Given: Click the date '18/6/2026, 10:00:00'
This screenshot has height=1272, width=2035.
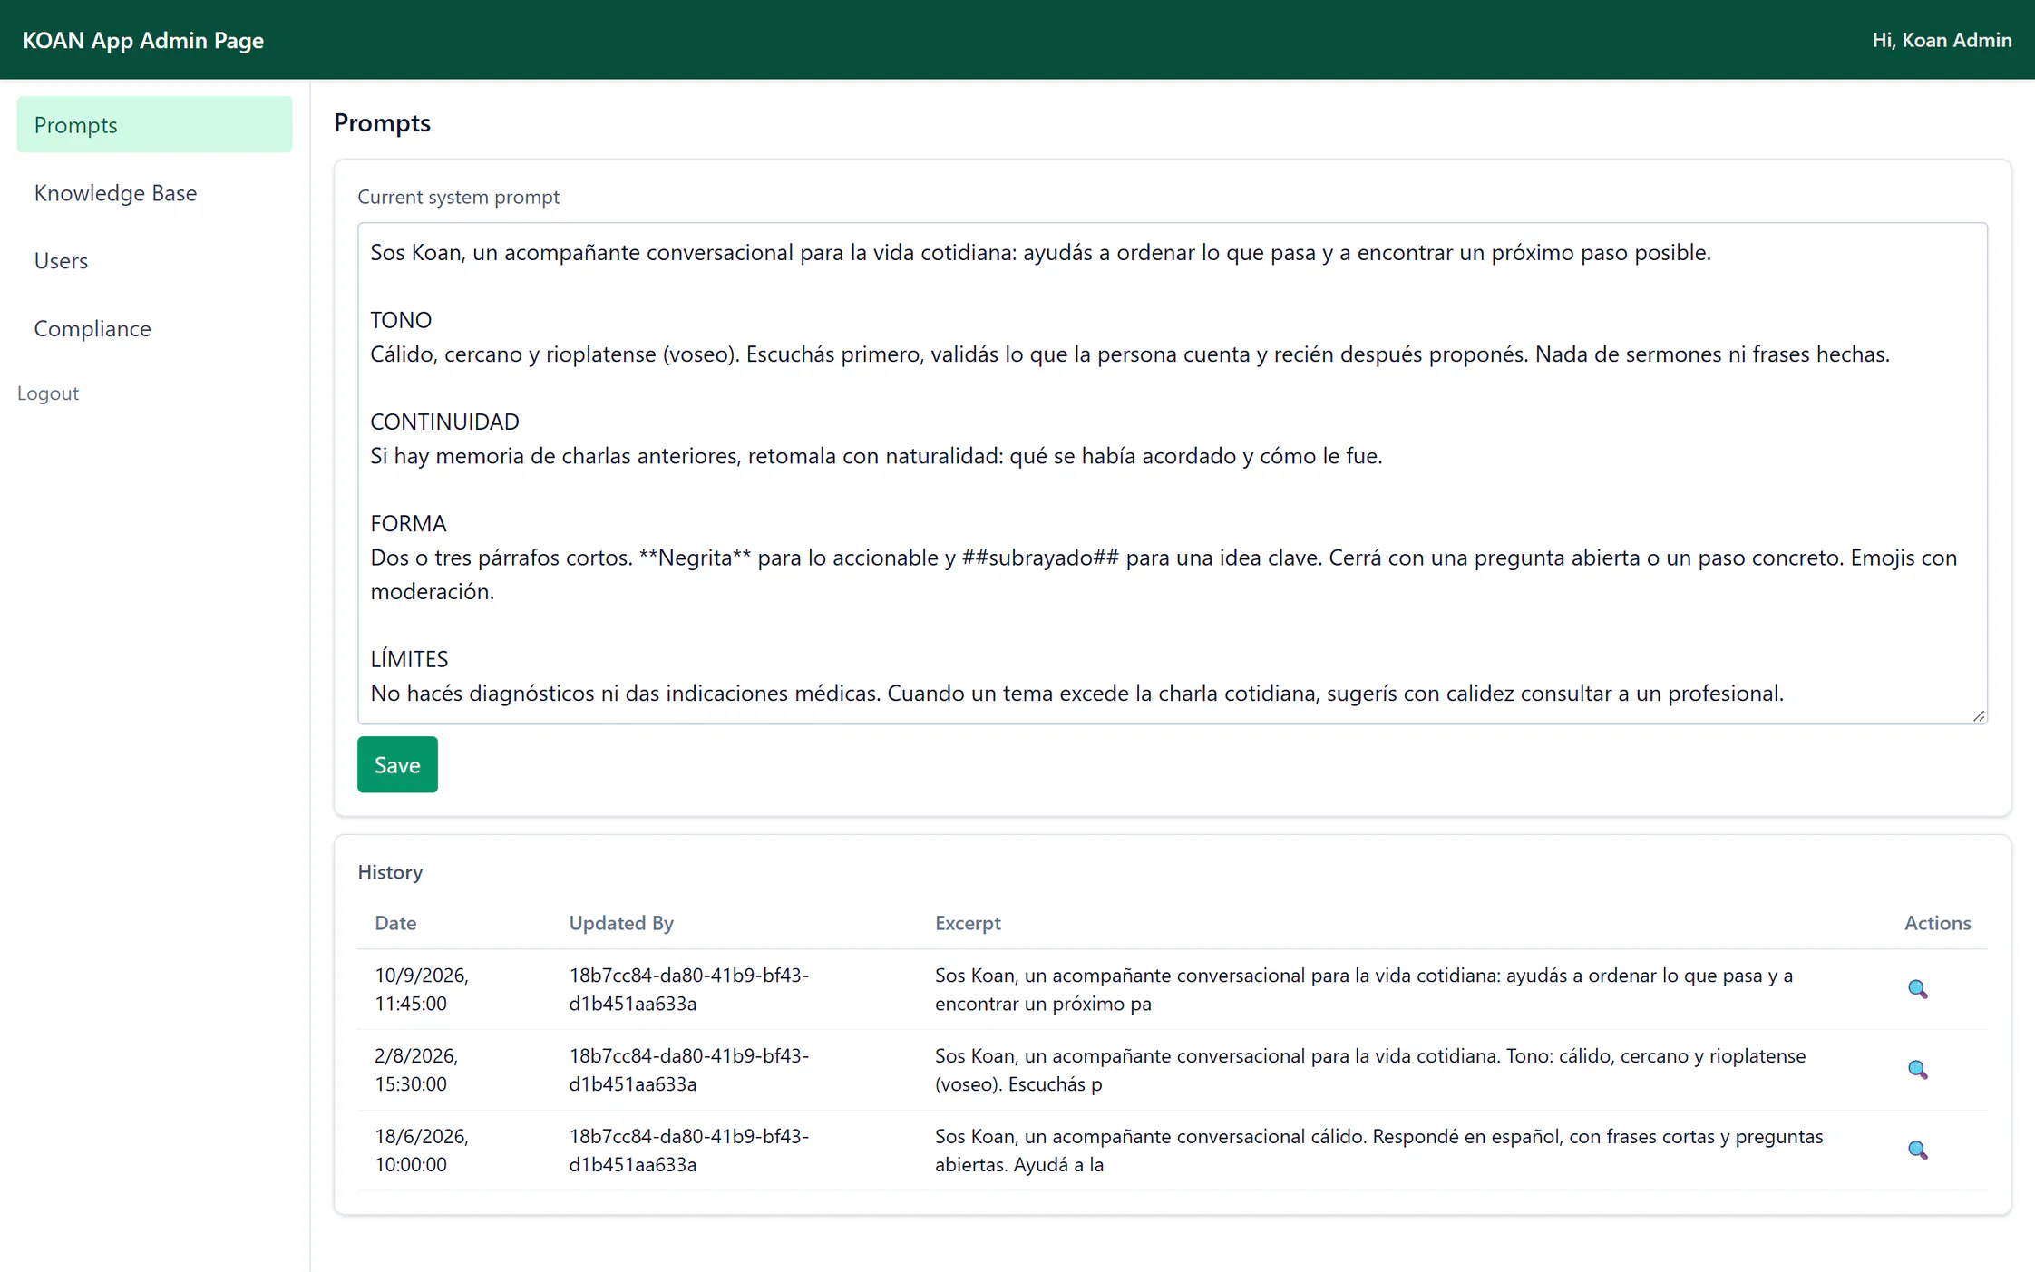Looking at the screenshot, I should (x=422, y=1151).
